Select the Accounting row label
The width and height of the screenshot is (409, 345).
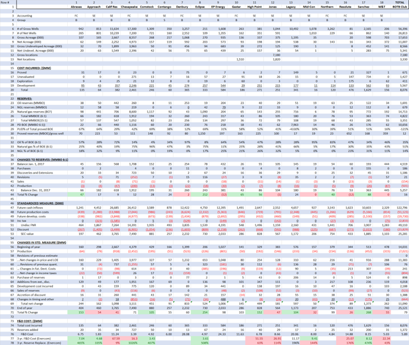(25, 15)
